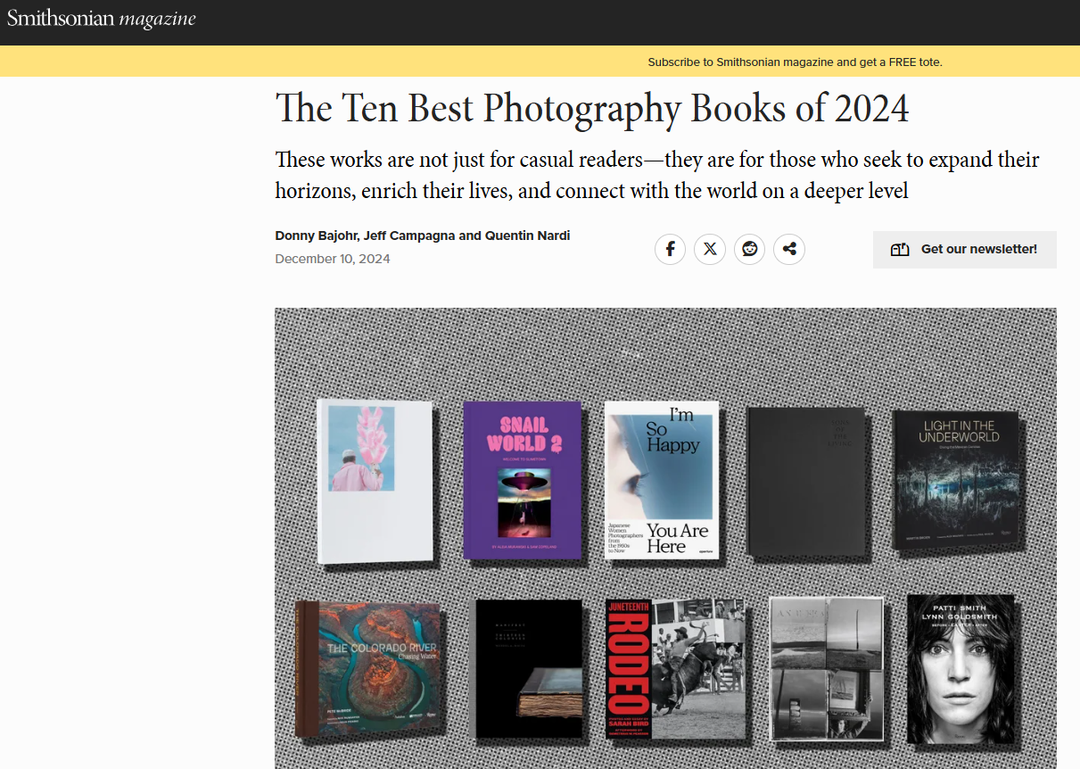Click the white book with pink flowers cover
Image resolution: width=1080 pixels, height=769 pixels.
pyautogui.click(x=375, y=482)
